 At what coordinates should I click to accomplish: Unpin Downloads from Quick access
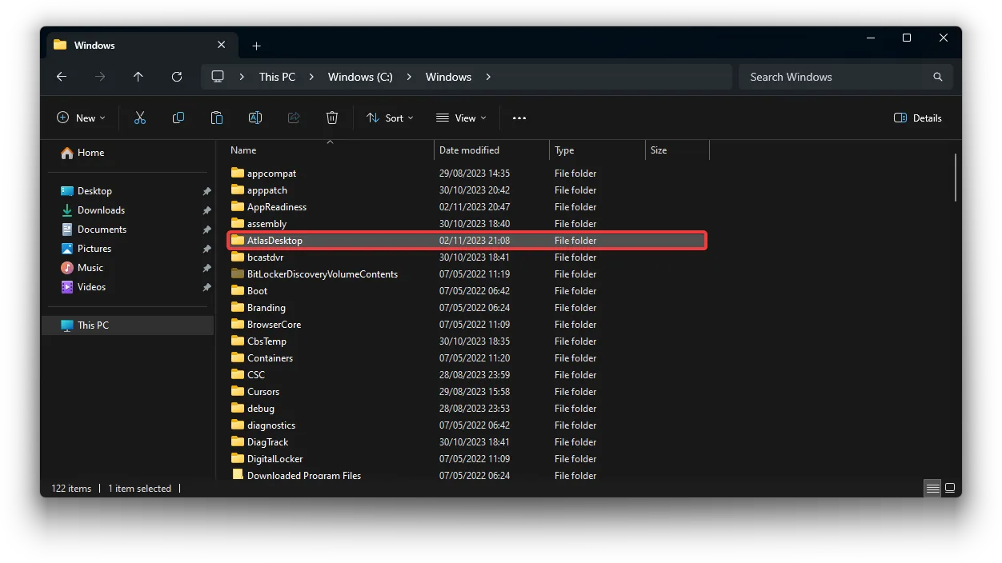tap(206, 210)
